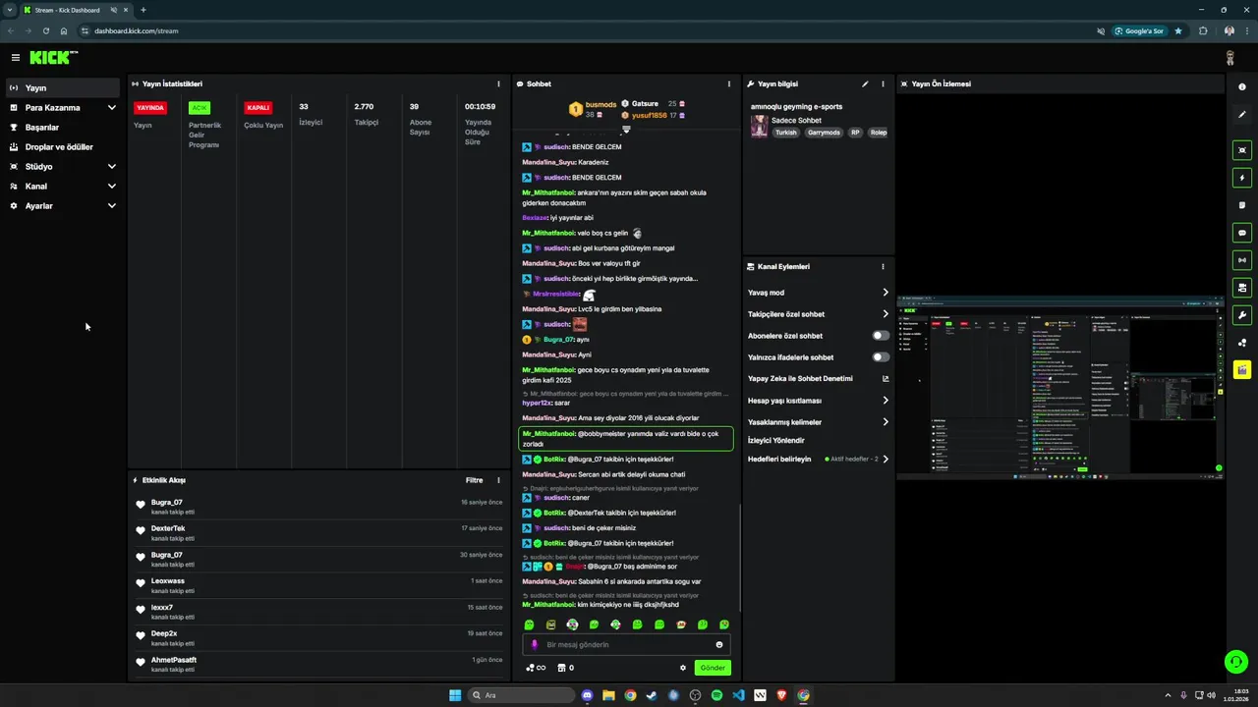Image resolution: width=1258 pixels, height=707 pixels.
Task: Open the green floating help chat button
Action: [x=1235, y=662]
